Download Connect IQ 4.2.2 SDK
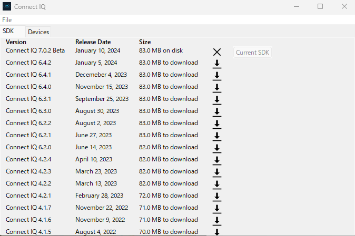 point(216,184)
